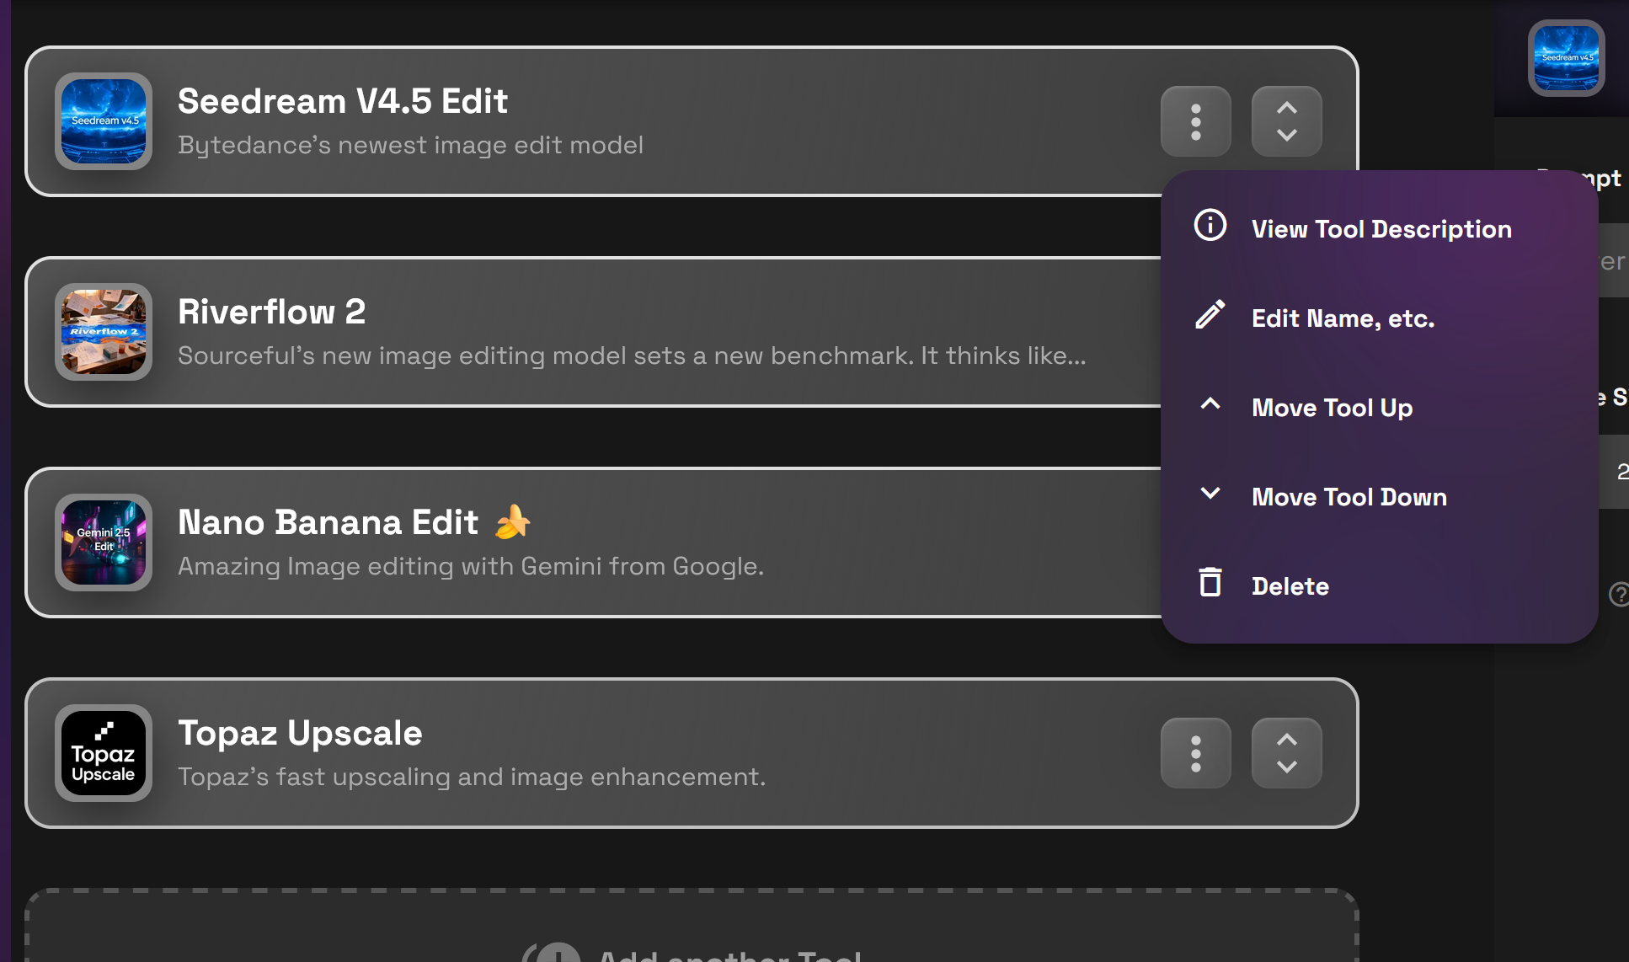This screenshot has height=962, width=1629.
Task: Choose Edit Name, etc. from the menu
Action: [1343, 318]
